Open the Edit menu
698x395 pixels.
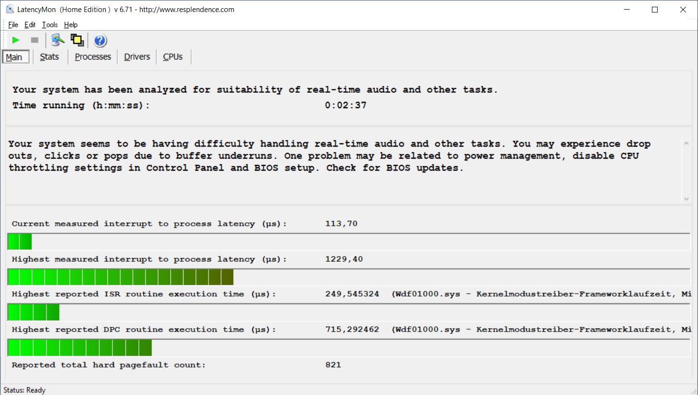click(x=30, y=25)
